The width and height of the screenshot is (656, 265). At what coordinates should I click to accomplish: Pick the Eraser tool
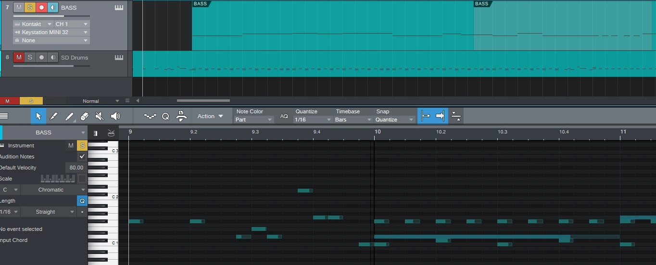84,116
